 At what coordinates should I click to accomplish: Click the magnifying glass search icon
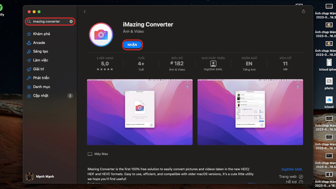pyautogui.click(x=29, y=22)
